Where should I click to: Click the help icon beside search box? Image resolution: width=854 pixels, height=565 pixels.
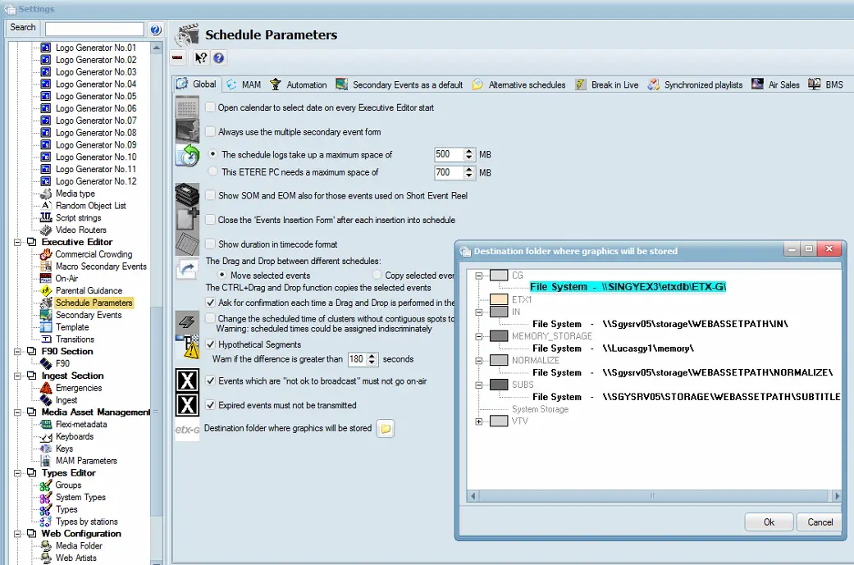point(156,29)
